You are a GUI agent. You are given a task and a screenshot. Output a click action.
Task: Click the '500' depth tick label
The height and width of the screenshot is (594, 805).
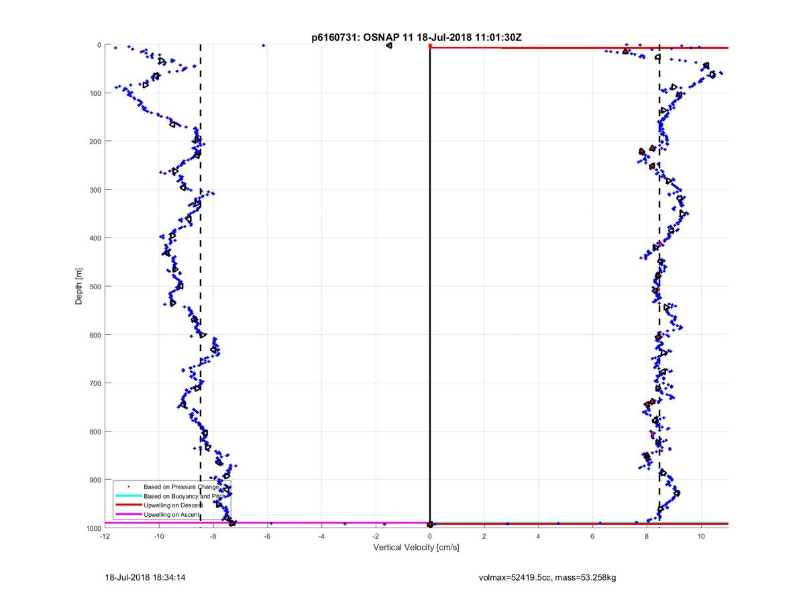tap(95, 287)
